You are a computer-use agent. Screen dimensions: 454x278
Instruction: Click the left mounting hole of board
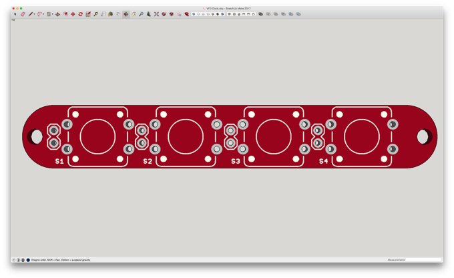[36, 136]
